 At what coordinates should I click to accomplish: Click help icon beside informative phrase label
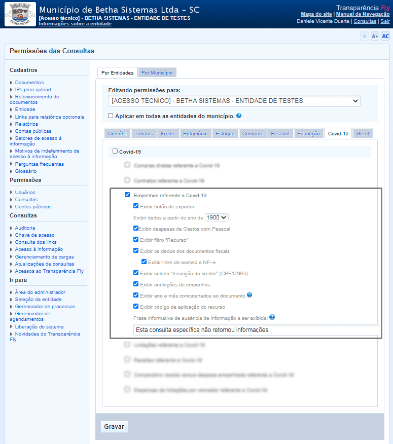[272, 317]
